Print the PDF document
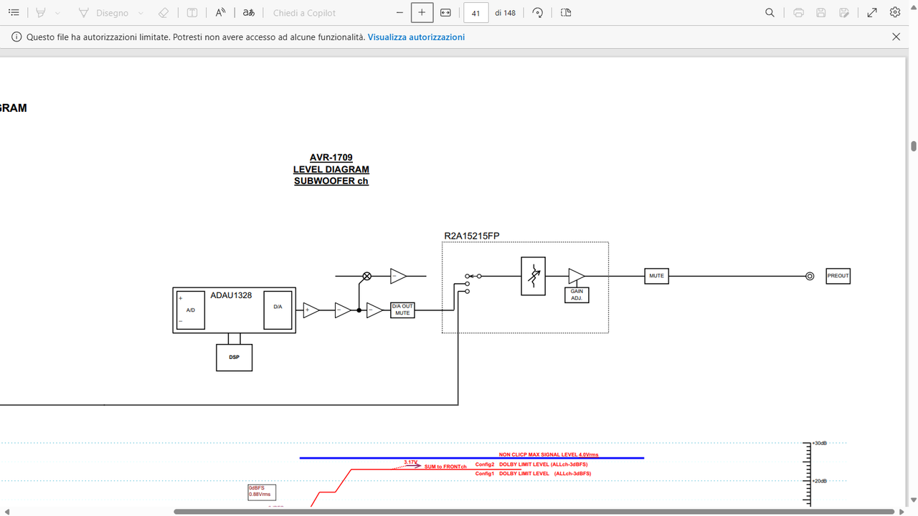 coord(798,13)
